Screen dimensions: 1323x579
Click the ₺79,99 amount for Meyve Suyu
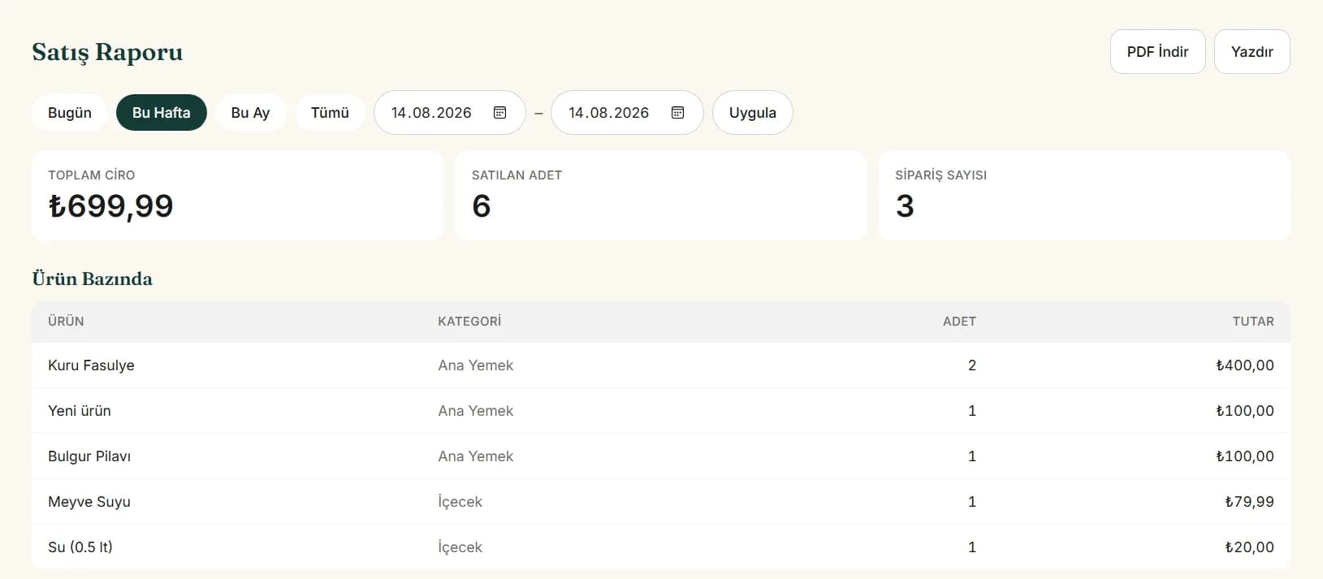pos(1249,502)
